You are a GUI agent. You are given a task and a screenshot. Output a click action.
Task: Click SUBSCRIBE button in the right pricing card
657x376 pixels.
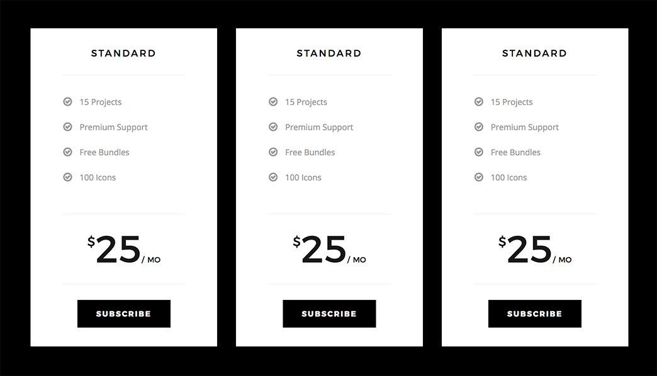[535, 314]
